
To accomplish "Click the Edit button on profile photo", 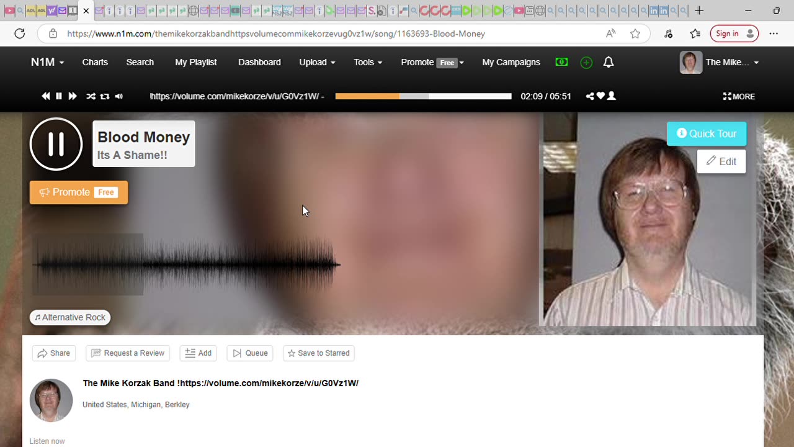I will point(721,161).
